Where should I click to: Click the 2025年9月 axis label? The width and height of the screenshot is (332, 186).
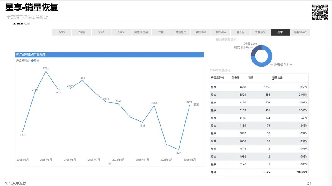click(x=118, y=160)
